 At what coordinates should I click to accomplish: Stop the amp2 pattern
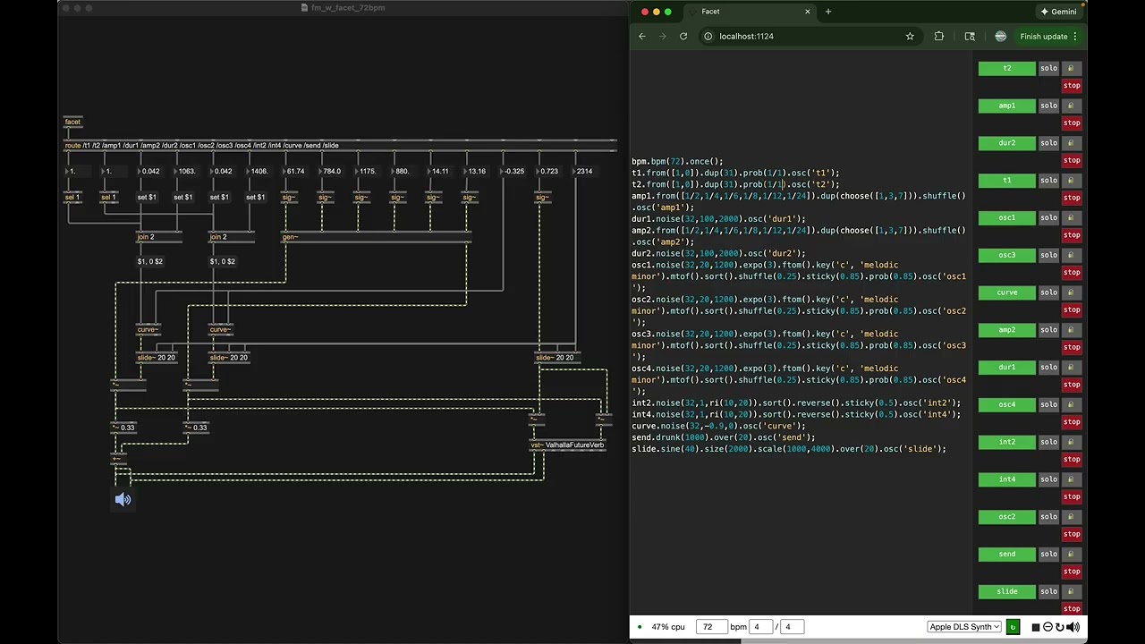point(1072,347)
